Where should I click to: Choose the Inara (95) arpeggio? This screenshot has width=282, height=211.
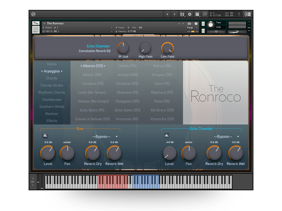pos(162,84)
